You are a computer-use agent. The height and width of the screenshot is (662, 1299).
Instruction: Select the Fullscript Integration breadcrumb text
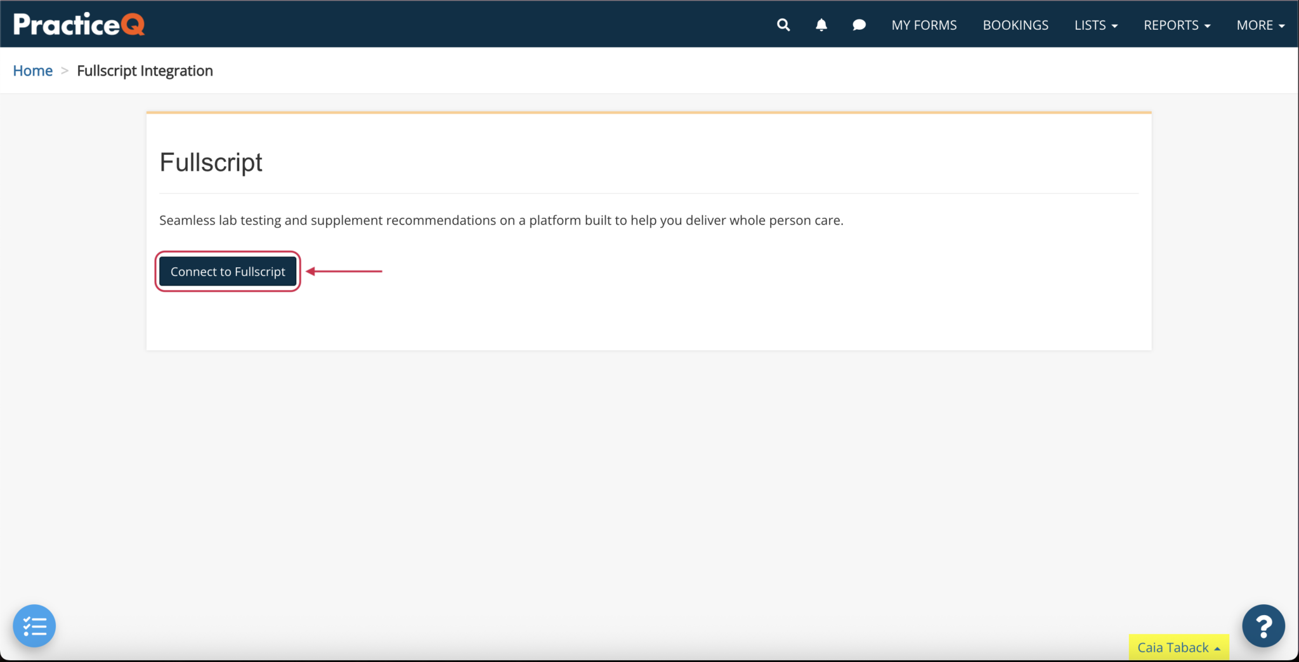(x=145, y=70)
